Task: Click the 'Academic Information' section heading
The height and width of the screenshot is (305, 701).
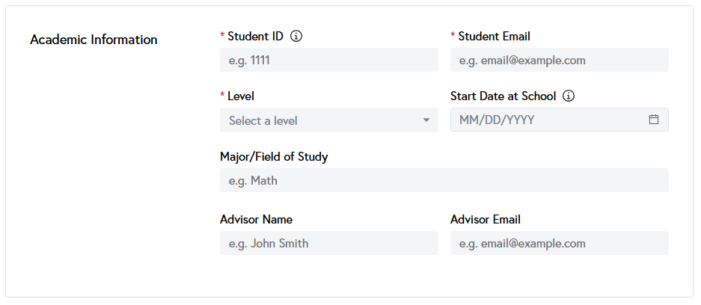Action: [x=94, y=40]
